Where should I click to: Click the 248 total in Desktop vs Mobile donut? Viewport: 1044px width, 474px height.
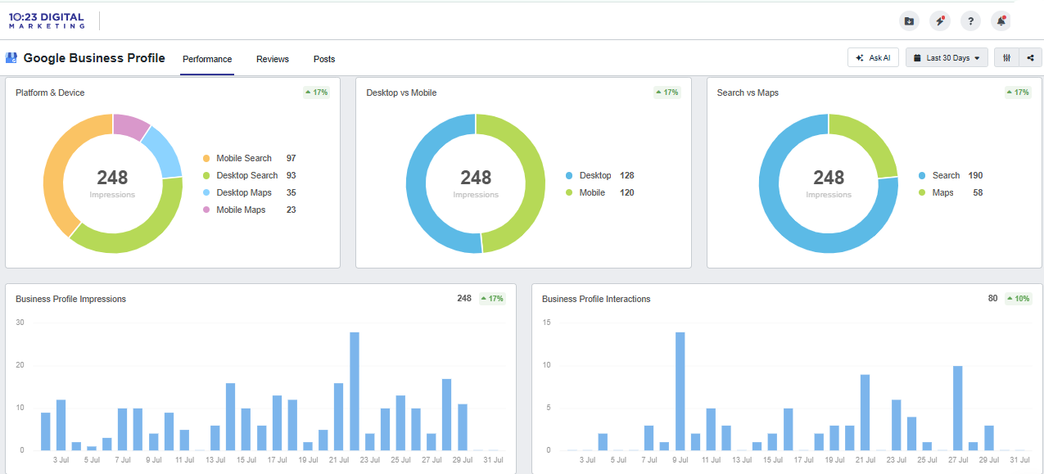476,178
